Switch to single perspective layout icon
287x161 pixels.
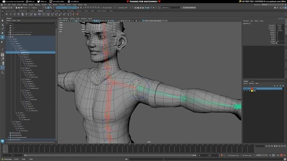2,55
